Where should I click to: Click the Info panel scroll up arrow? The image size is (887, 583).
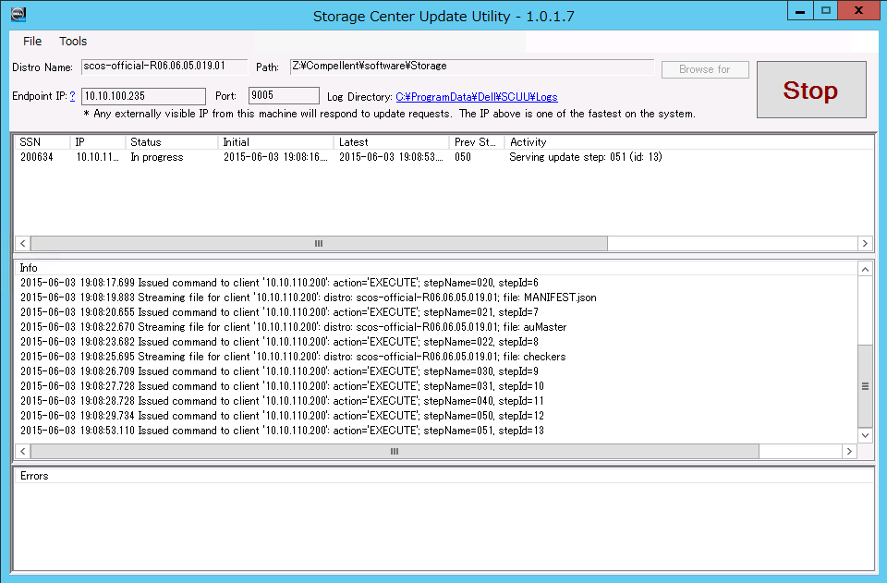coord(865,269)
